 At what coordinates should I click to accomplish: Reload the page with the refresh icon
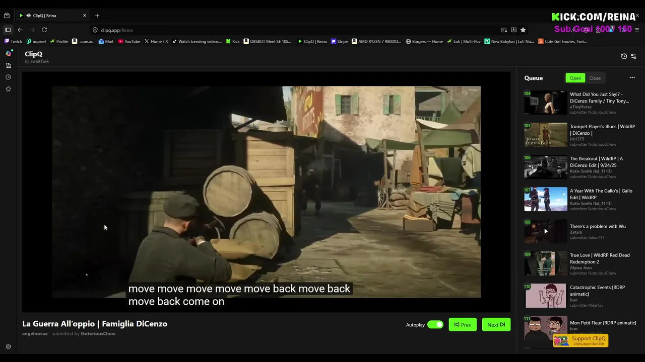[x=44, y=30]
